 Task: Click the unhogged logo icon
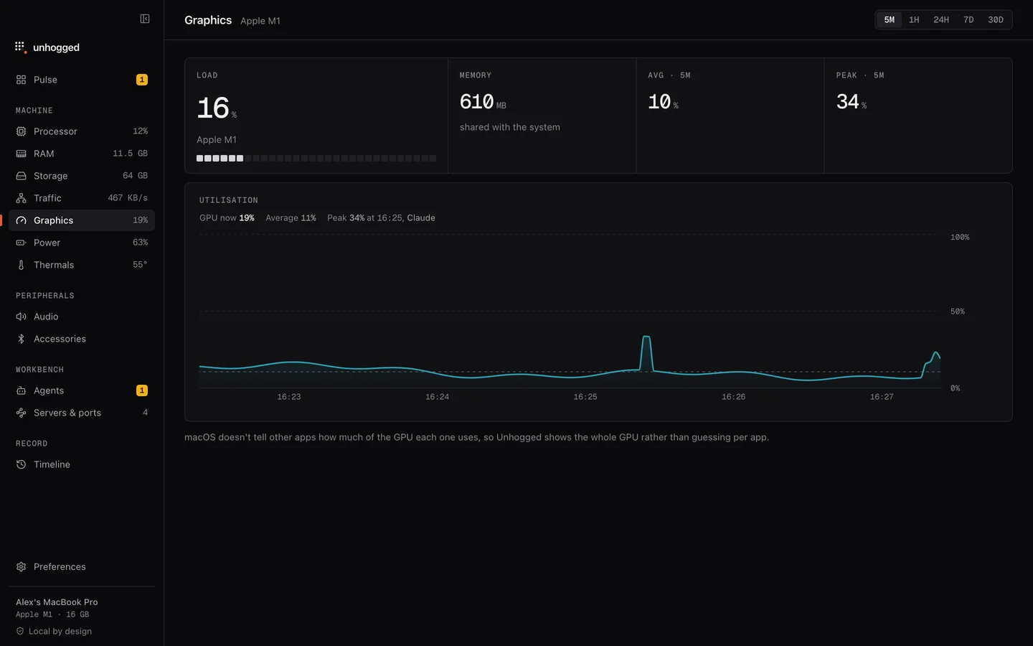(20, 47)
